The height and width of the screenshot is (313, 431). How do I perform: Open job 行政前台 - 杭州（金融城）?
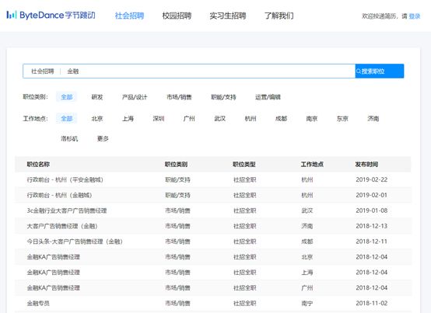pyautogui.click(x=59, y=195)
